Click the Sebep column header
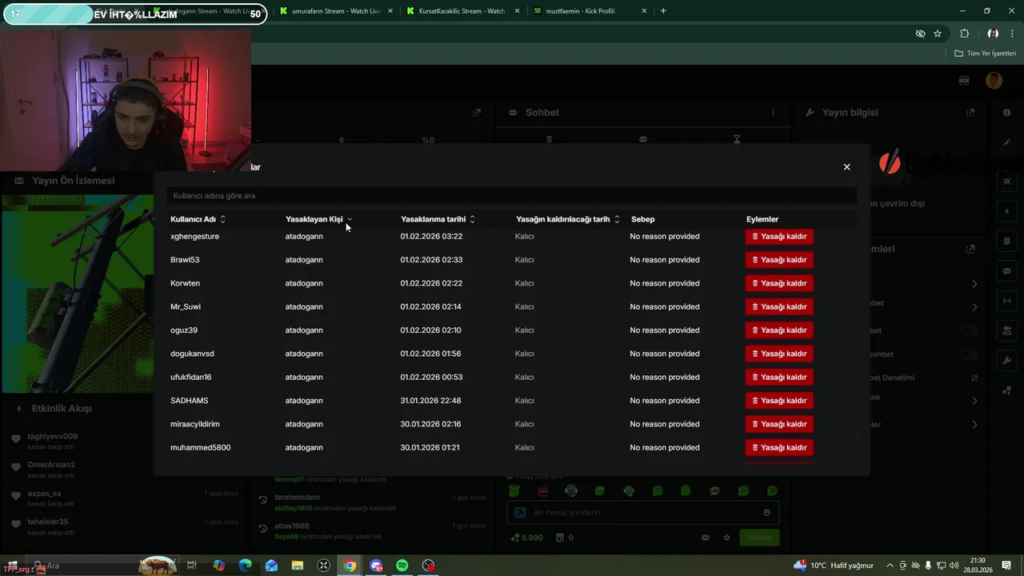This screenshot has width=1024, height=576. click(x=642, y=219)
